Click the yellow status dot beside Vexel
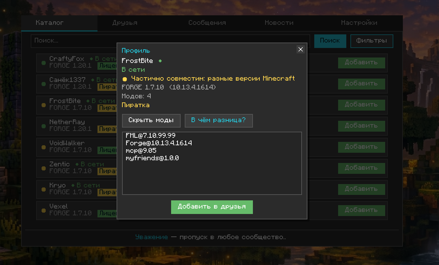 click(x=44, y=211)
